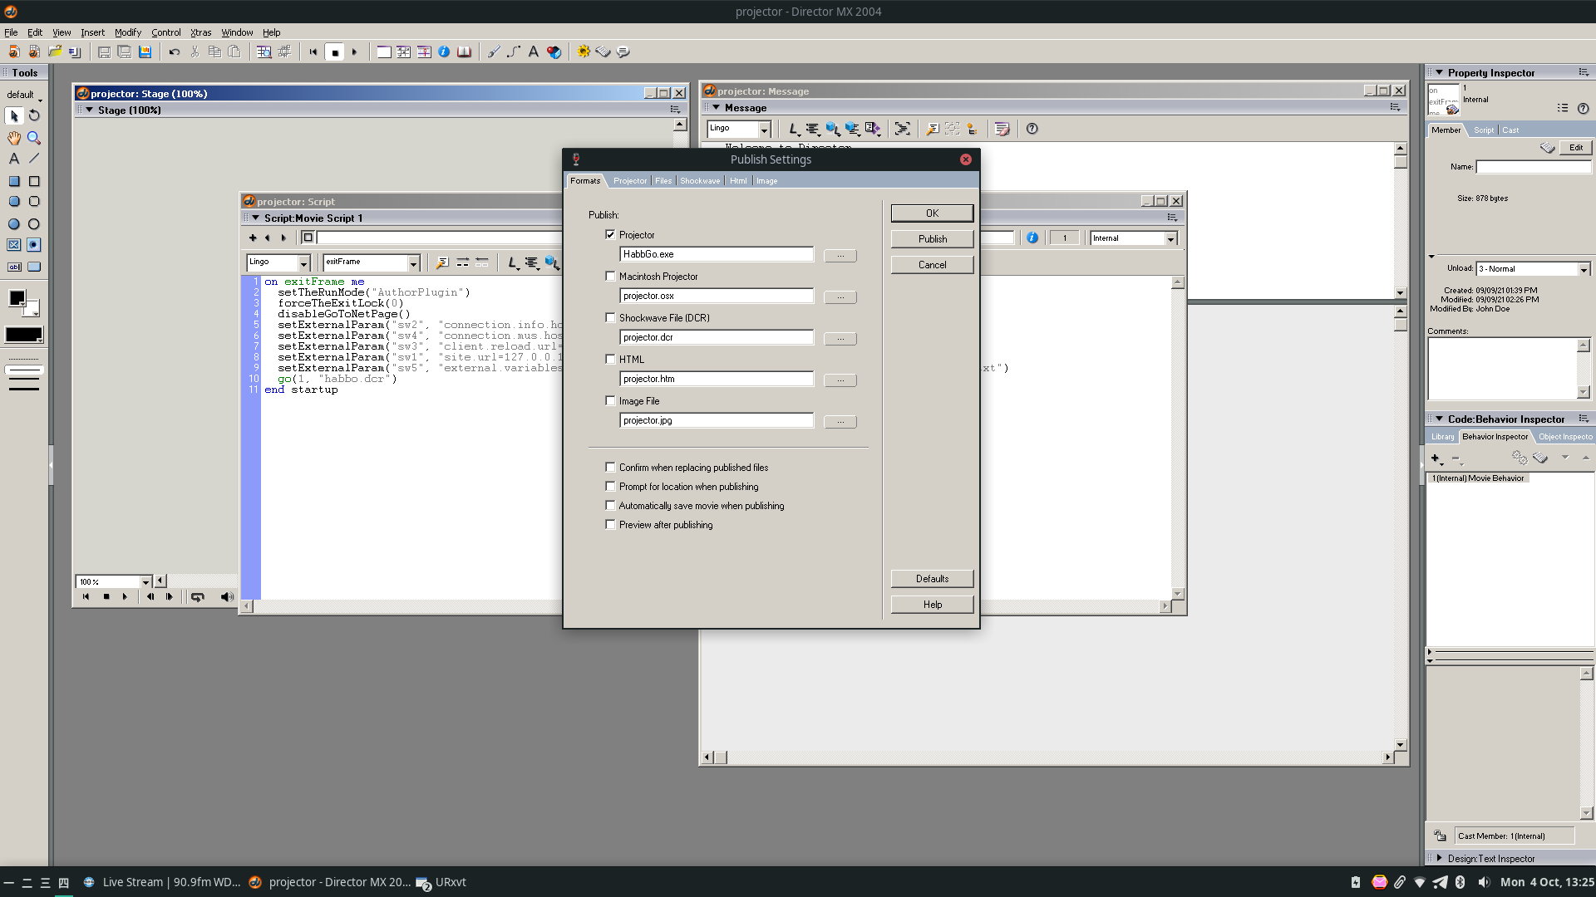Check the HTML checkbox

[x=610, y=360]
